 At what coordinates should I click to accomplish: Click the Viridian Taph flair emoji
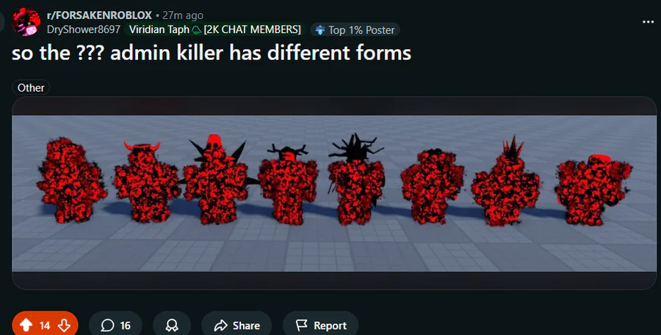[x=196, y=30]
